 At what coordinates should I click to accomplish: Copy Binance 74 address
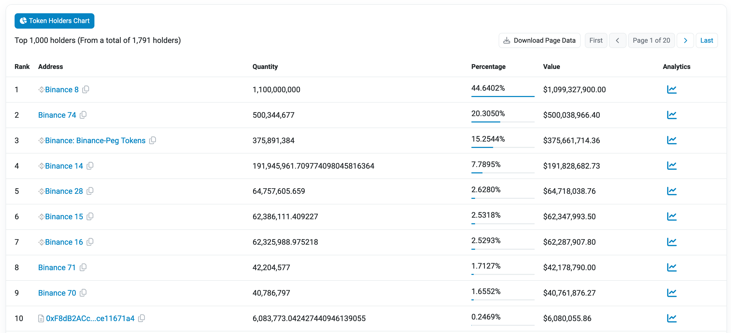point(83,115)
